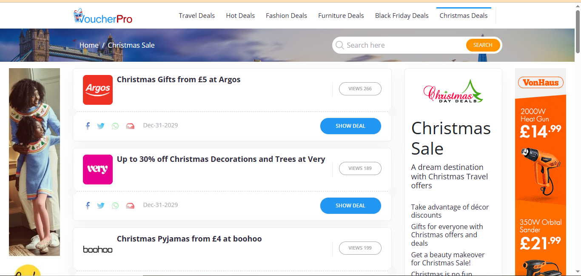581x276 pixels.
Task: Share the Very deal on Twitter
Action: [x=101, y=206]
